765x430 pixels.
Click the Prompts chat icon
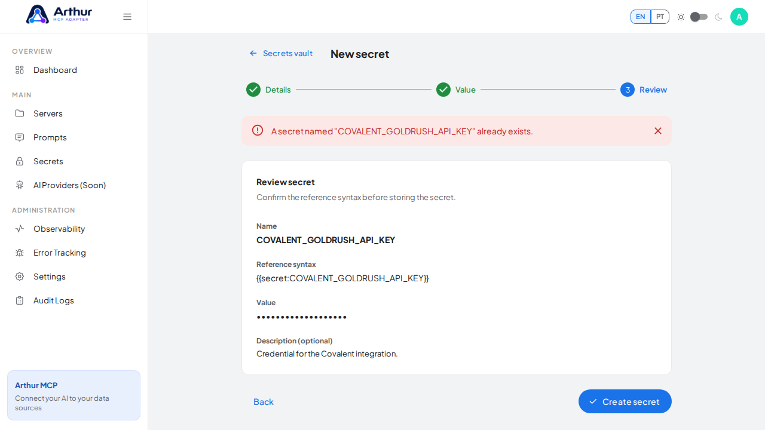[x=20, y=137]
